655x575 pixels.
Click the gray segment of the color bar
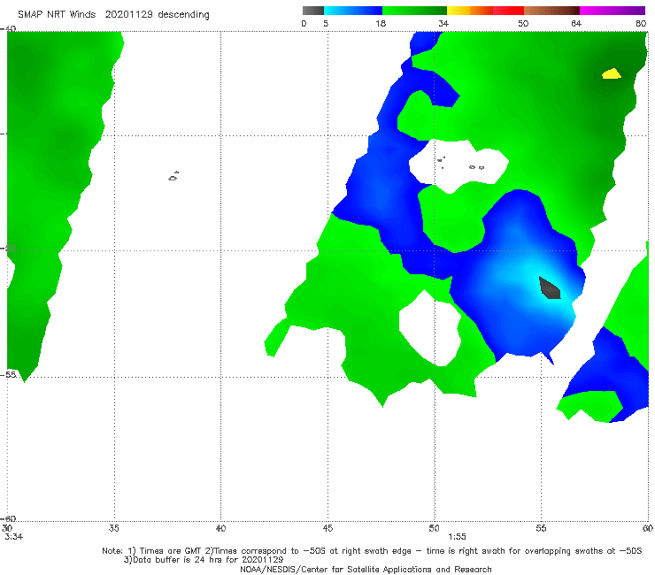coord(312,11)
